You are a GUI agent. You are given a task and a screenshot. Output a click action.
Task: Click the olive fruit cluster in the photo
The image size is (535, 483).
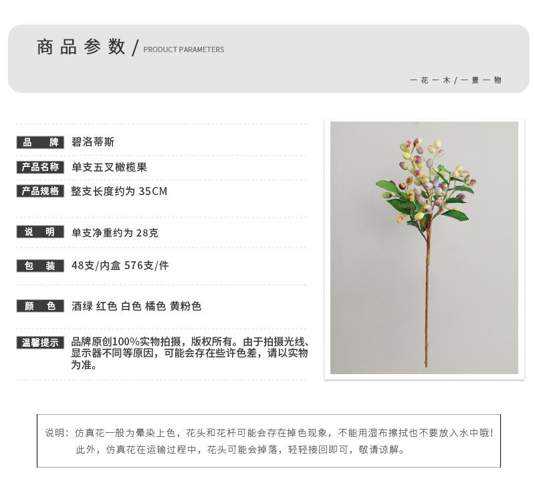(426, 180)
